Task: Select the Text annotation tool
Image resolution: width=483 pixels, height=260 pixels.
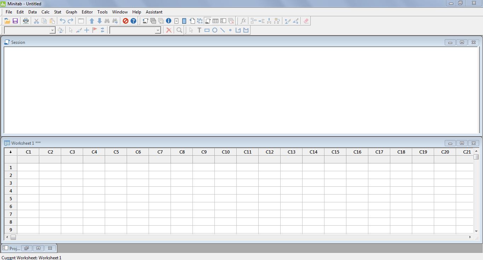Action: click(x=199, y=30)
